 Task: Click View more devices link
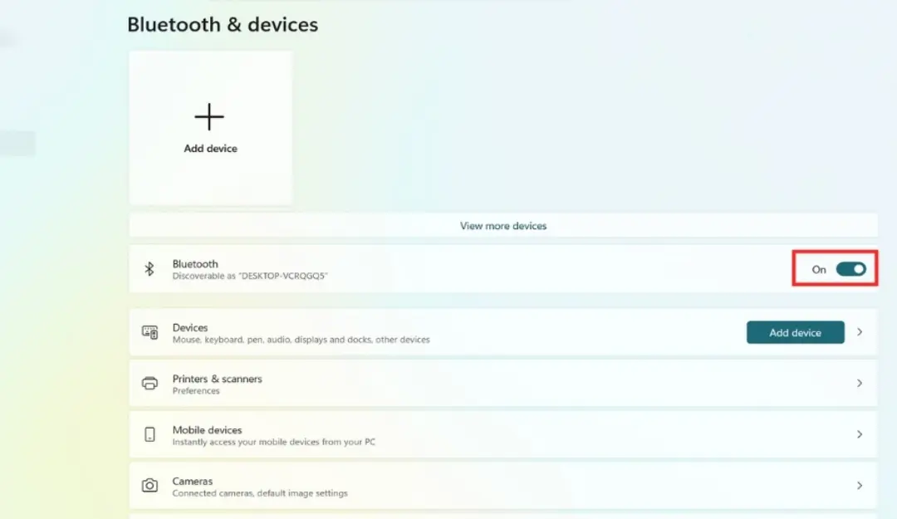(x=502, y=225)
